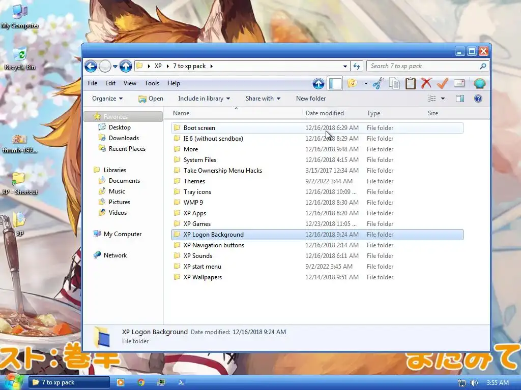Screen dimensions: 521x390
Task: Open Properties with the orange checkmark icon
Action: tap(443, 83)
